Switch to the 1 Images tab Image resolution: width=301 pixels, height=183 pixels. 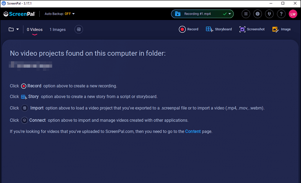[58, 29]
